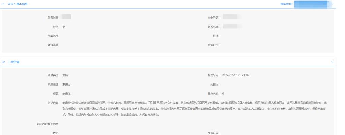This screenshot has height=135, width=345.
Task: Click the 关键词 field label
Action: [215, 85]
